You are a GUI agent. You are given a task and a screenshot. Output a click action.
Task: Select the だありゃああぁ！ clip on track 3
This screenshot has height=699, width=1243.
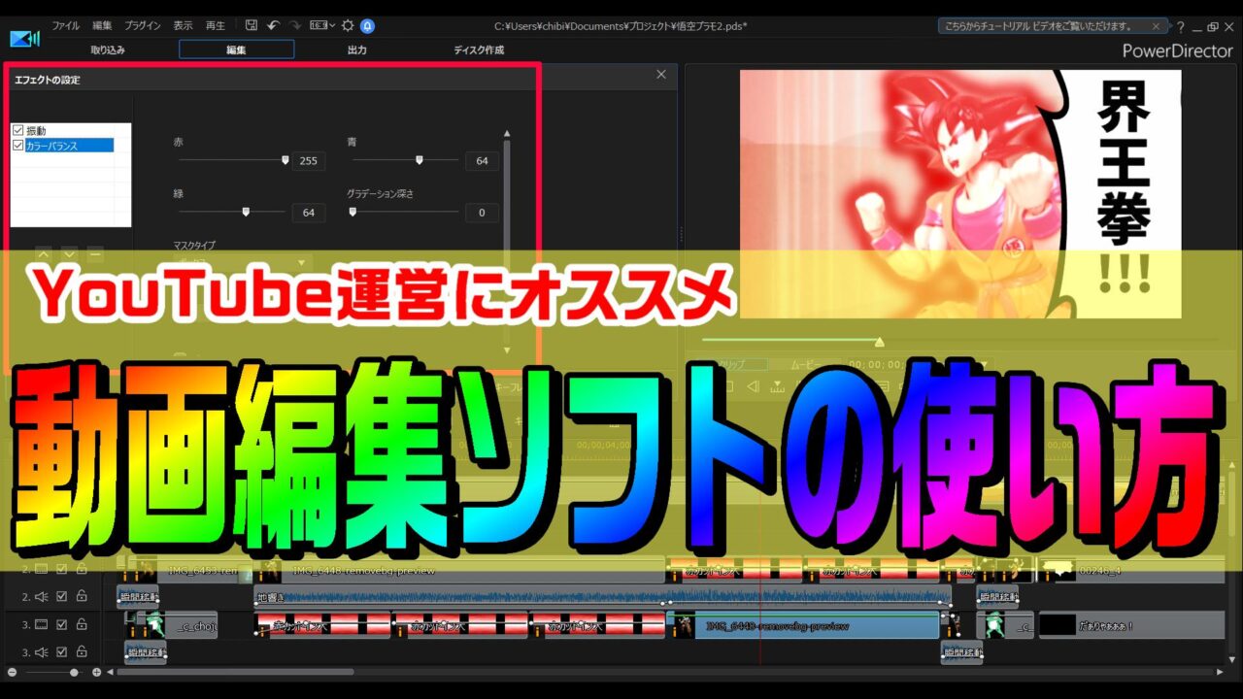(x=1132, y=625)
